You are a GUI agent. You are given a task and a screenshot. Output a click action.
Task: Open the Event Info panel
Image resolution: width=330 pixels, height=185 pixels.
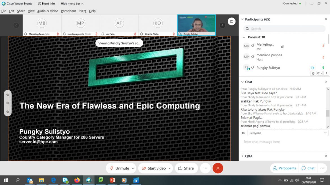46,4
